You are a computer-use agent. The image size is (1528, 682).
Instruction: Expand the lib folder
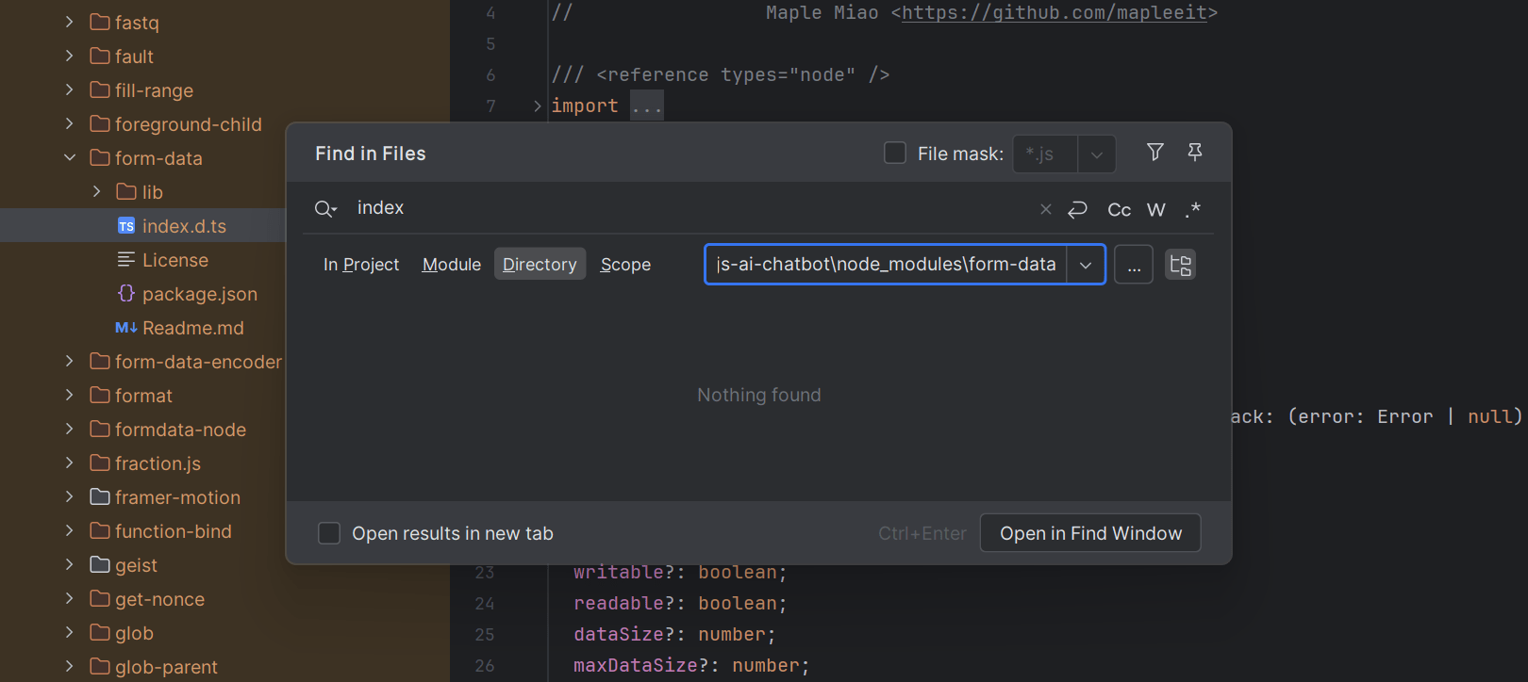coord(96,192)
